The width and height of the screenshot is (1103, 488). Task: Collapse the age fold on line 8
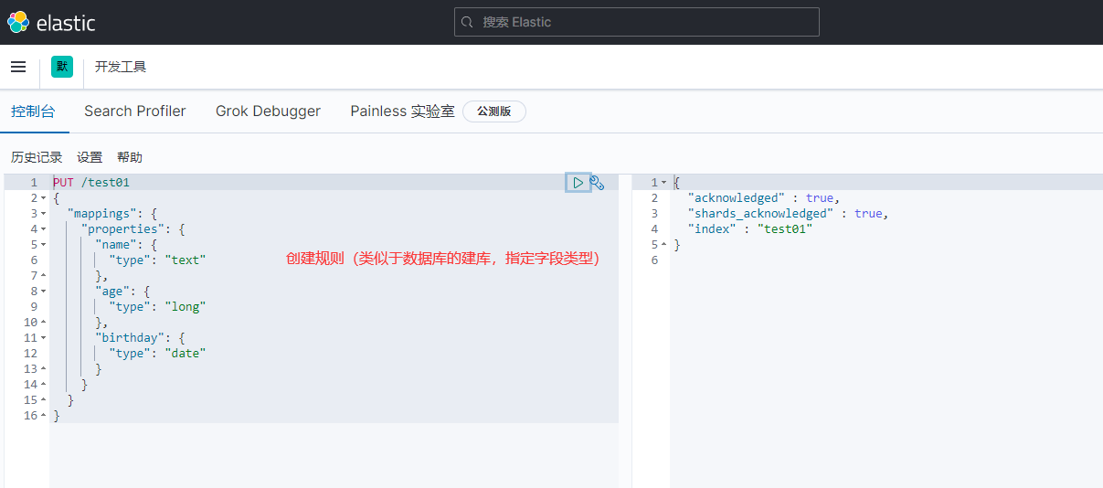tap(43, 292)
